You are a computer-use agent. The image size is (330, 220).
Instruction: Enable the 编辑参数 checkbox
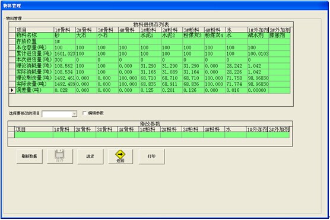tap(85, 113)
